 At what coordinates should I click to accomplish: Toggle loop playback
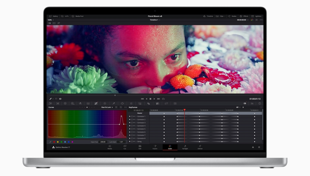click(163, 99)
